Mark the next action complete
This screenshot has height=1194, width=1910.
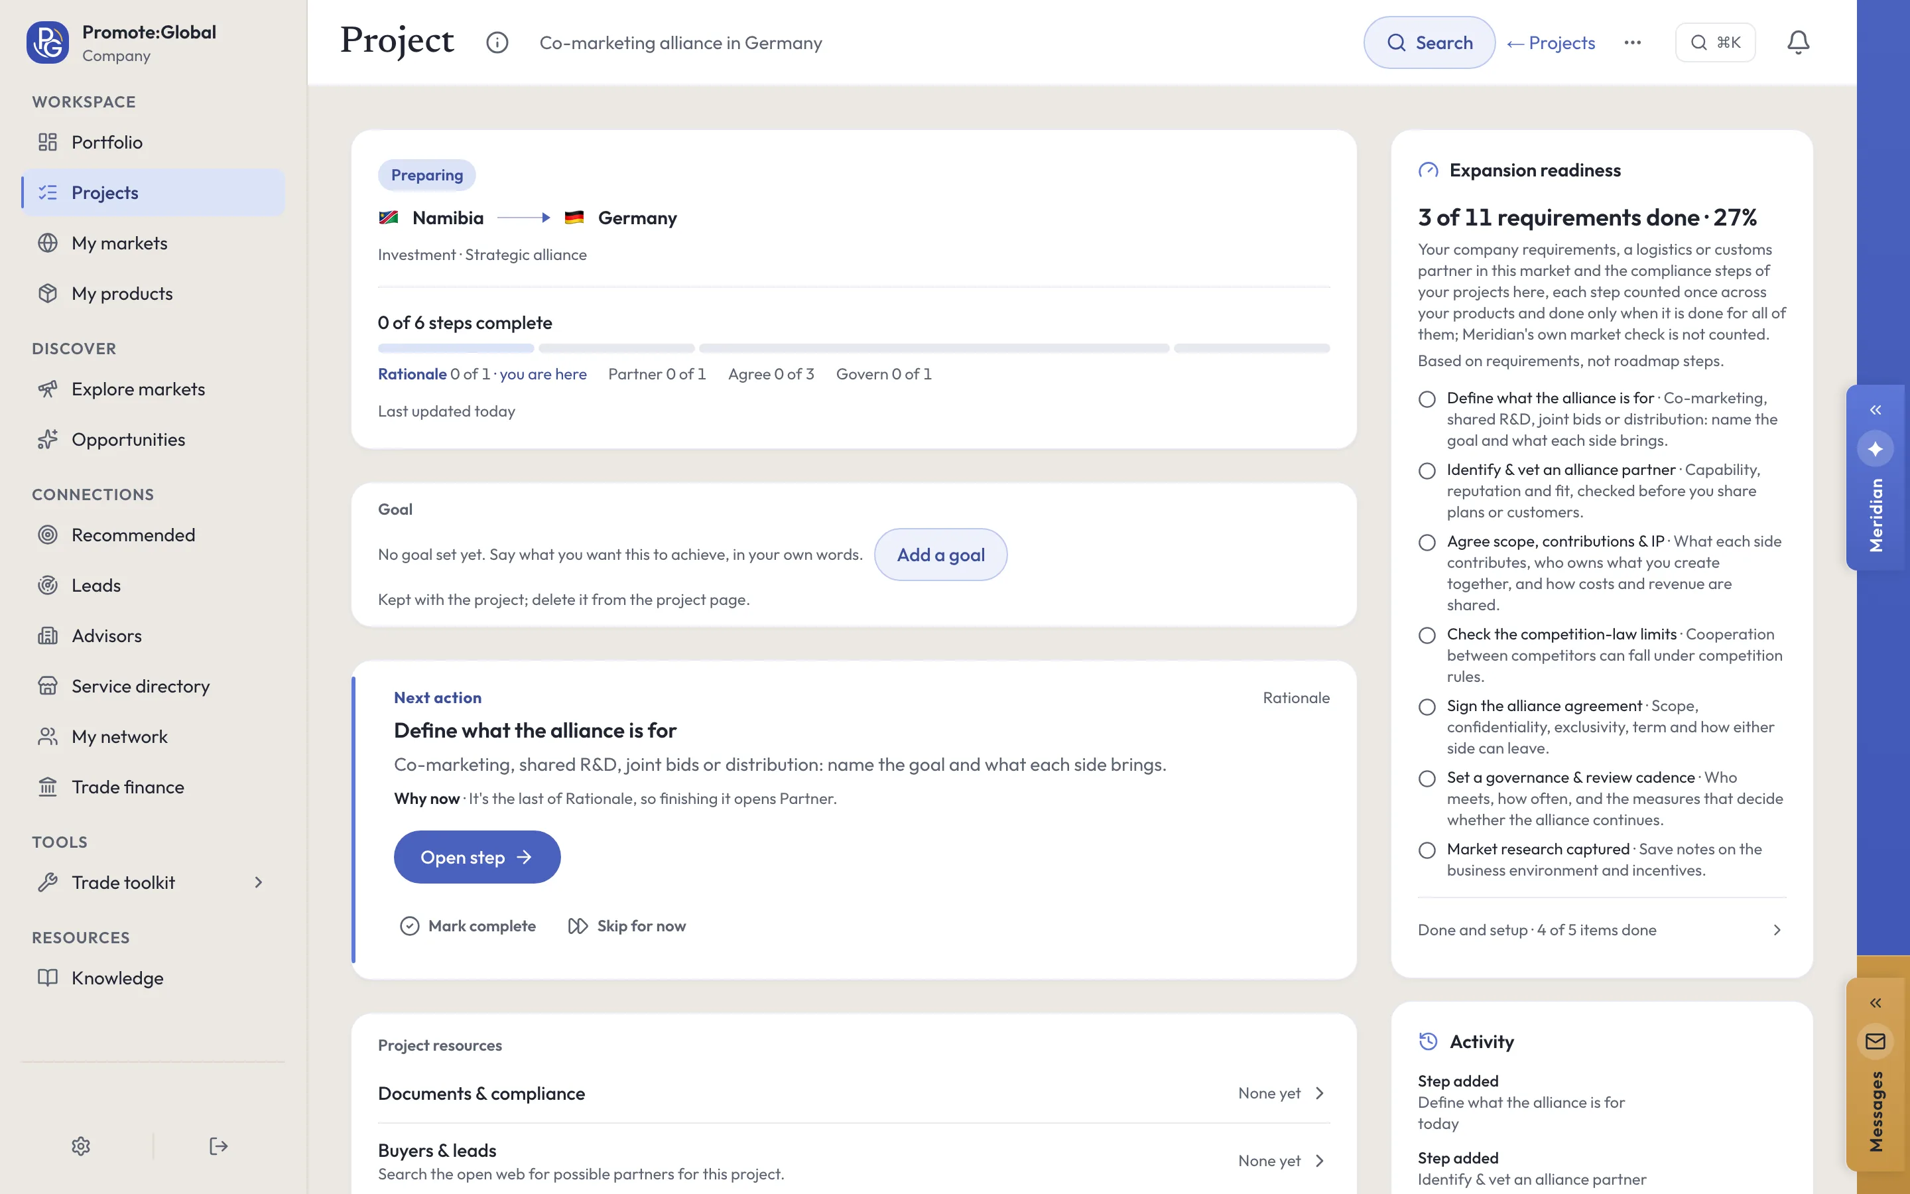click(x=468, y=925)
